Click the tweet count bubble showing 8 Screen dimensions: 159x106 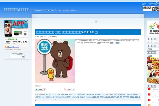click(45, 89)
